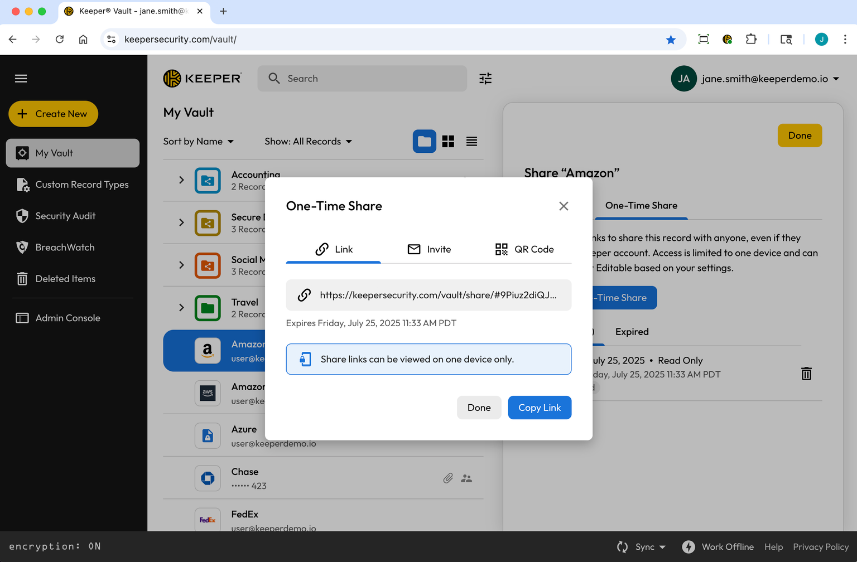This screenshot has width=857, height=562.
Task: Open the Sort by Name dropdown
Action: pos(199,141)
